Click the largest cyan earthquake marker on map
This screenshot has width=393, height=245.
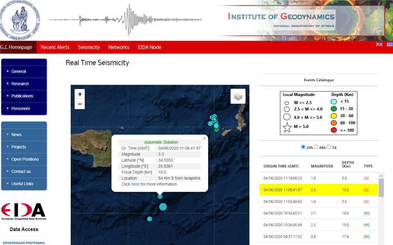[163, 207]
